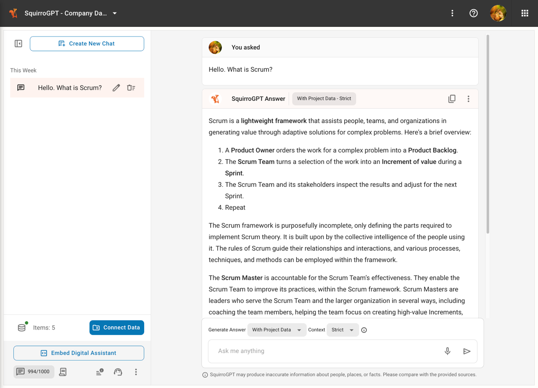Click 'SquirroGPT - Company Da...' title

[x=66, y=13]
